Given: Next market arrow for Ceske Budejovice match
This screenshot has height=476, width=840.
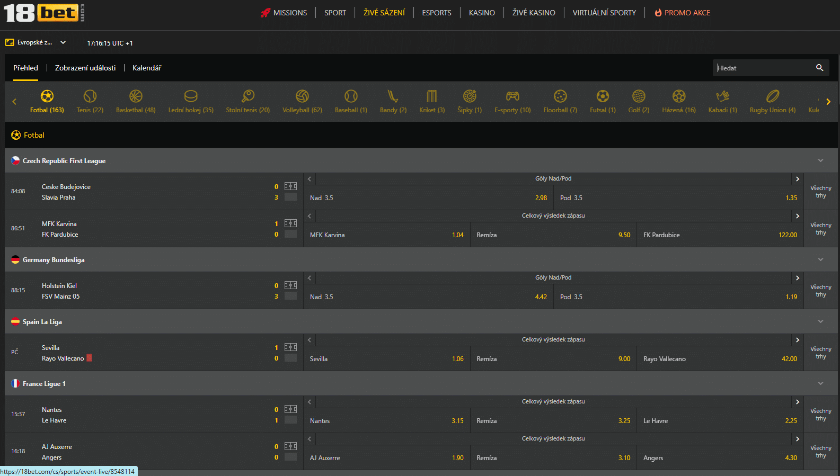Looking at the screenshot, I should click(x=797, y=179).
